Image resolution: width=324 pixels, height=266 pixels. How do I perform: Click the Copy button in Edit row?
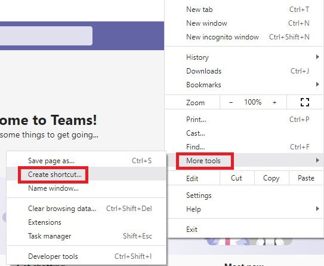pos(271,178)
